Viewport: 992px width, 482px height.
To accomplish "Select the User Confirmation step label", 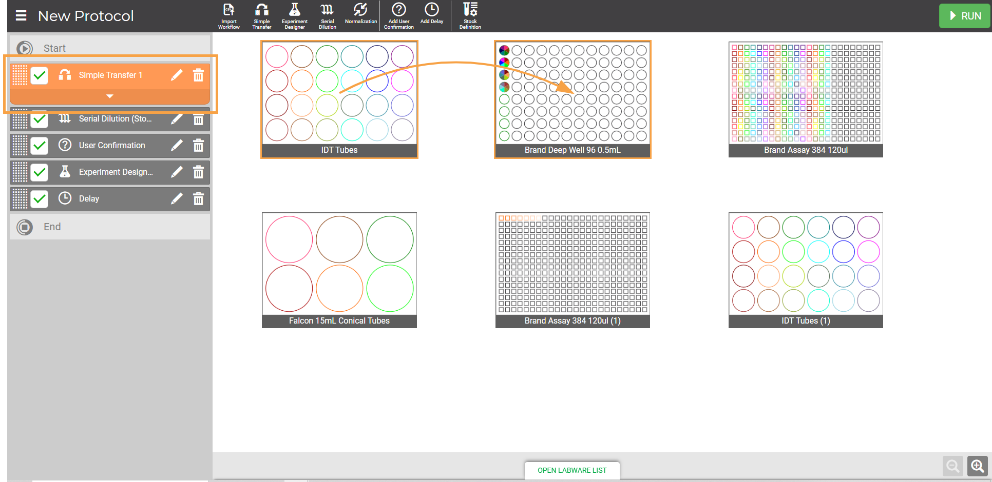I will click(x=112, y=146).
